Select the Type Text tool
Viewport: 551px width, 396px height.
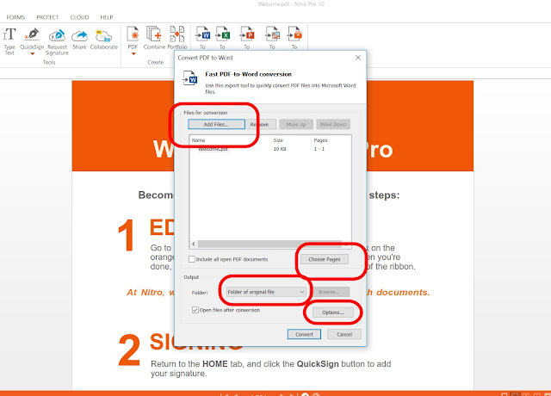click(9, 41)
